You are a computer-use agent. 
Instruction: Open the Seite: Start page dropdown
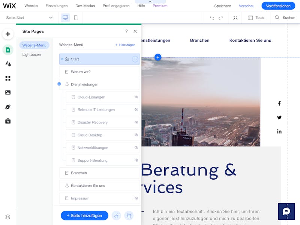pyautogui.click(x=30, y=18)
